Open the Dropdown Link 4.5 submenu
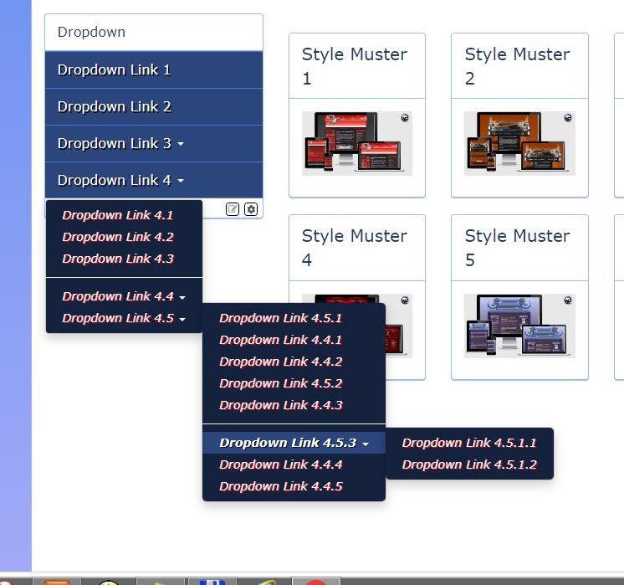624x585 pixels. coord(123,318)
